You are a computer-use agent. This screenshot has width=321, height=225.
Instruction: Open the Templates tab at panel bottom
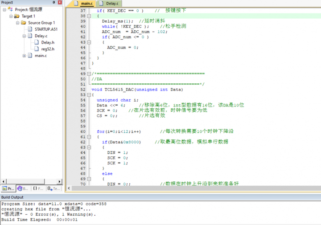pos(53,188)
